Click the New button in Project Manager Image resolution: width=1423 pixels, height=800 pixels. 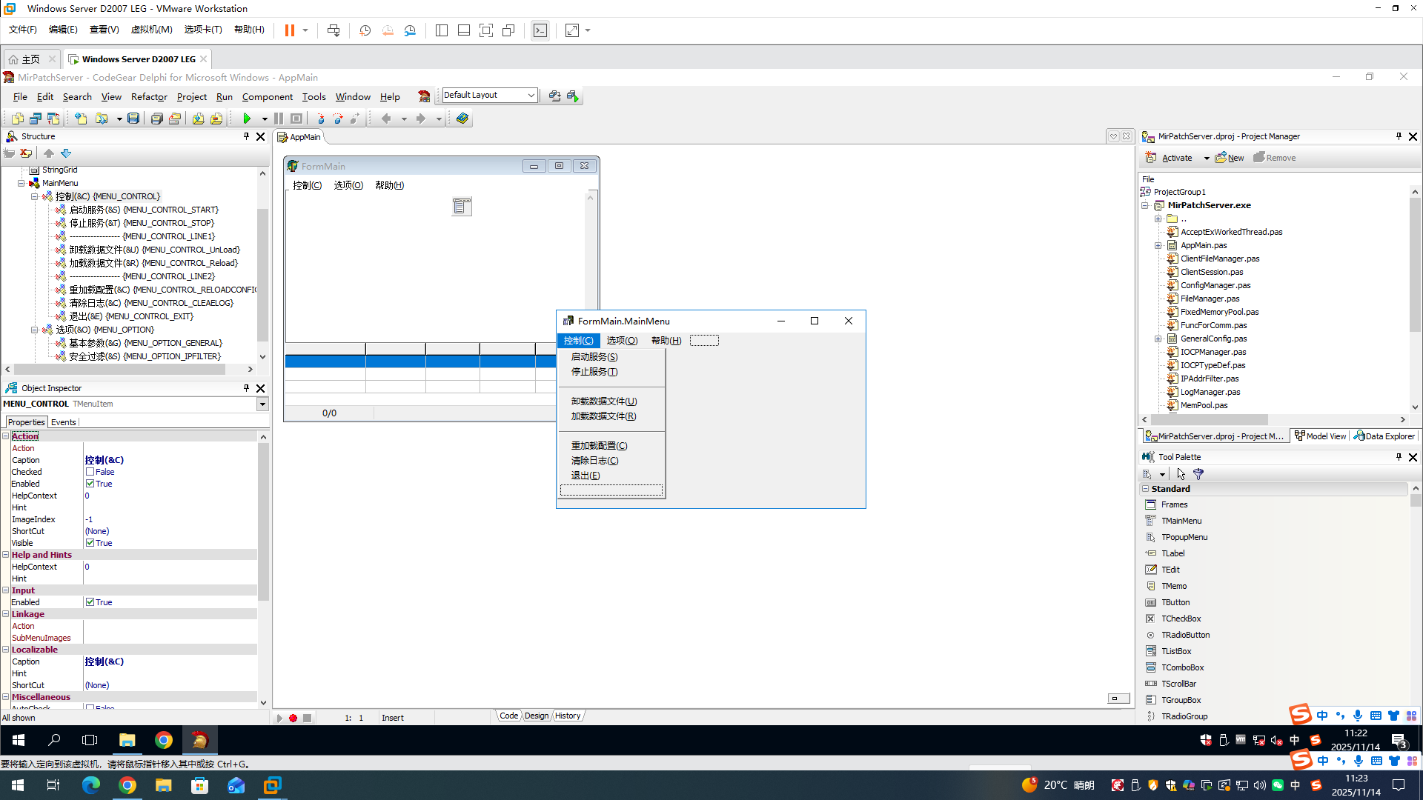pyautogui.click(x=1230, y=158)
